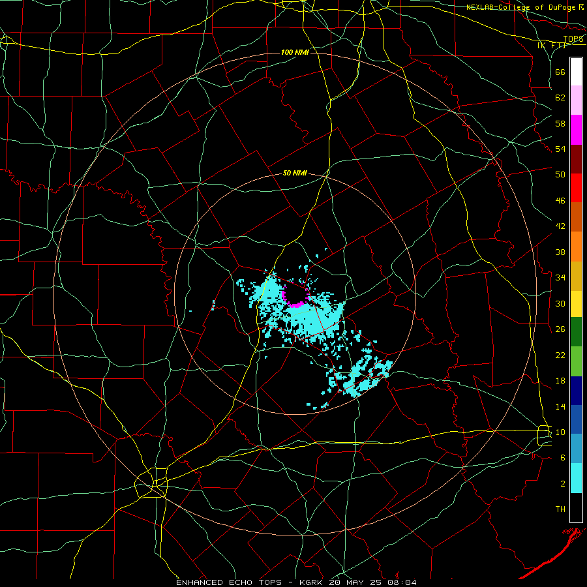Click the legend value 66
Viewport: 587px width, 587px height.
(560, 72)
